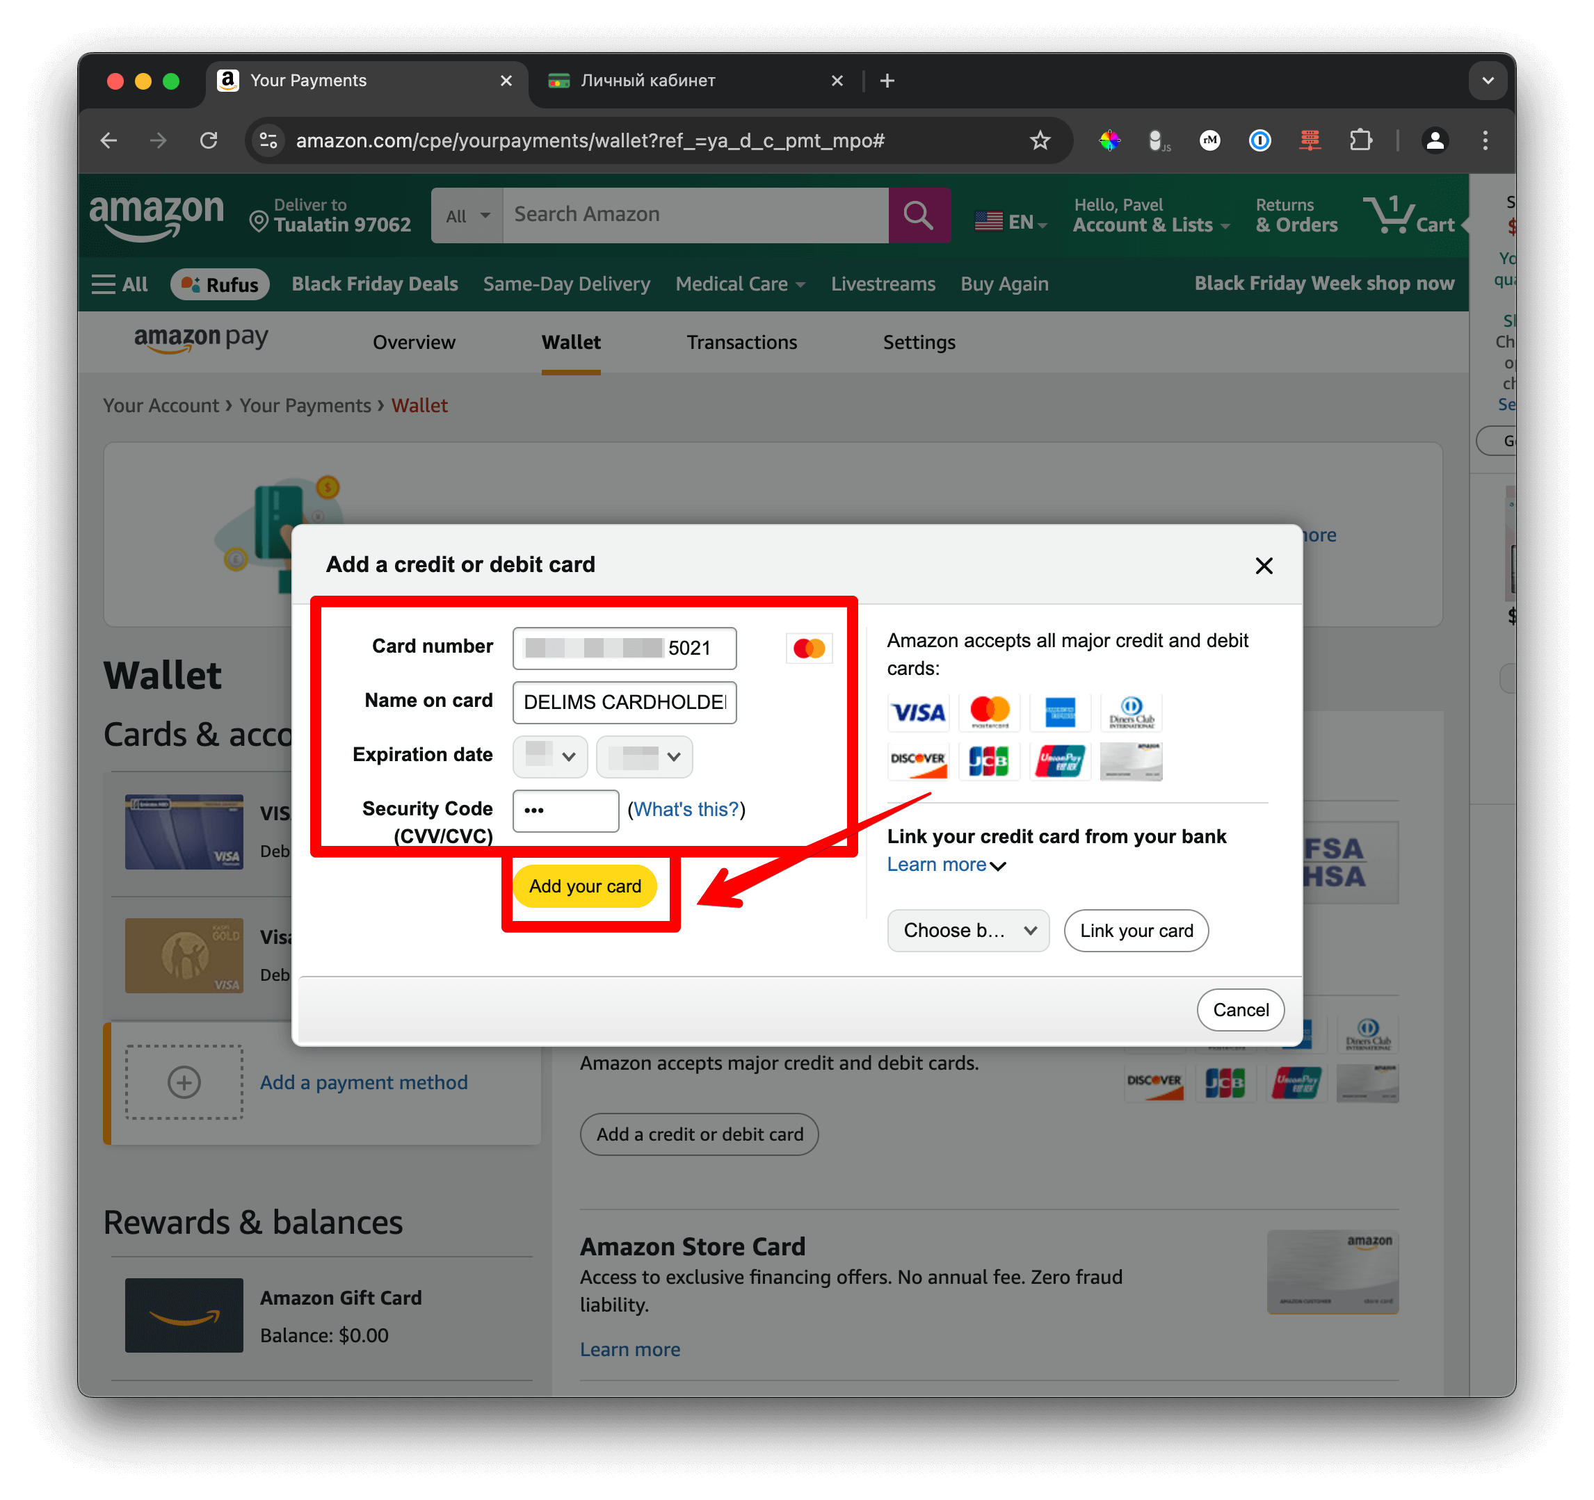This screenshot has width=1594, height=1500.
Task: Click the American Express logo in dialog
Action: pos(1060,712)
